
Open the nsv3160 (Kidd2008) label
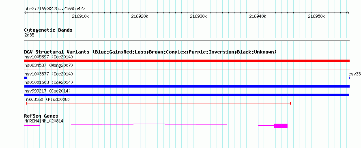click(x=48, y=99)
